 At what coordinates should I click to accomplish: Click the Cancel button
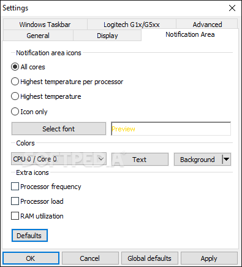(90, 258)
